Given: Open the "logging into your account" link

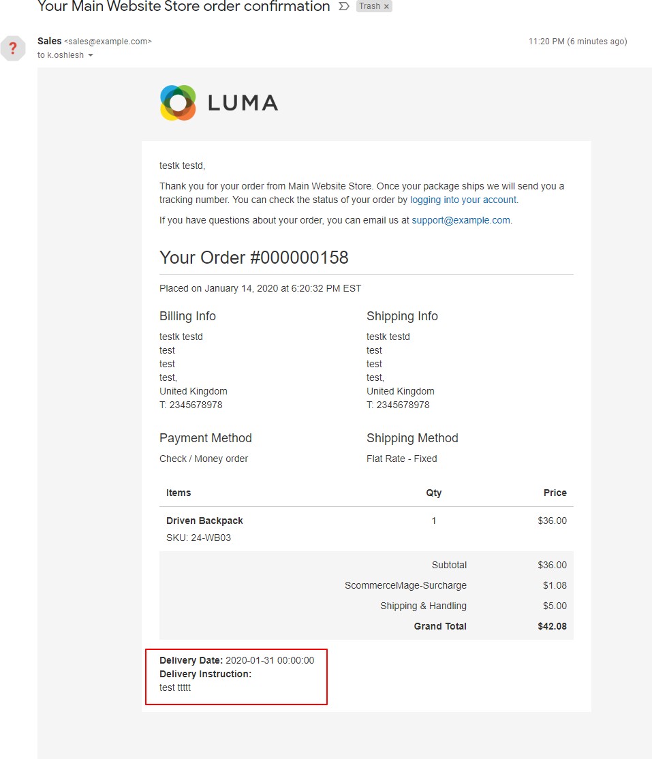Looking at the screenshot, I should click(463, 200).
